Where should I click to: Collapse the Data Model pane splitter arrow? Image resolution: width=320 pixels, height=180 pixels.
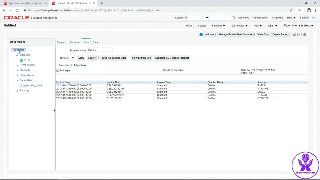click(x=54, y=110)
